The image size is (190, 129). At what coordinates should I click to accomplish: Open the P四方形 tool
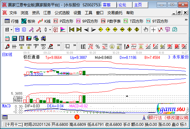63,21
